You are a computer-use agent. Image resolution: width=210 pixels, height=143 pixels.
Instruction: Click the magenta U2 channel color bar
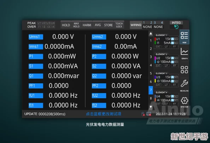pos(155,58)
